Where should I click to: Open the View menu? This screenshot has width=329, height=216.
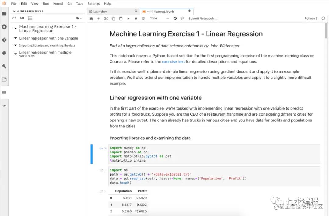click(x=35, y=4)
